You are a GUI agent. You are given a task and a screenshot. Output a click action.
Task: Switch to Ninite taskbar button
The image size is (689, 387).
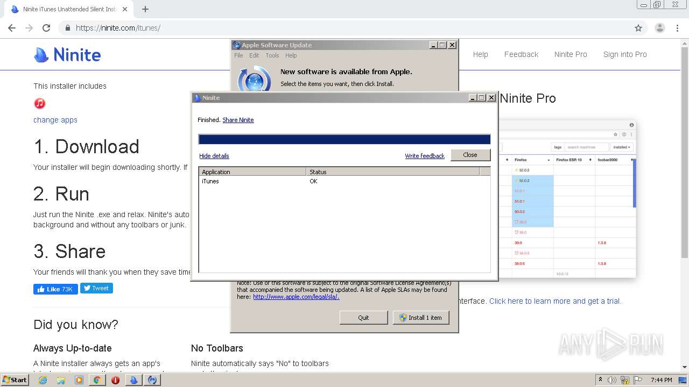pyautogui.click(x=134, y=380)
